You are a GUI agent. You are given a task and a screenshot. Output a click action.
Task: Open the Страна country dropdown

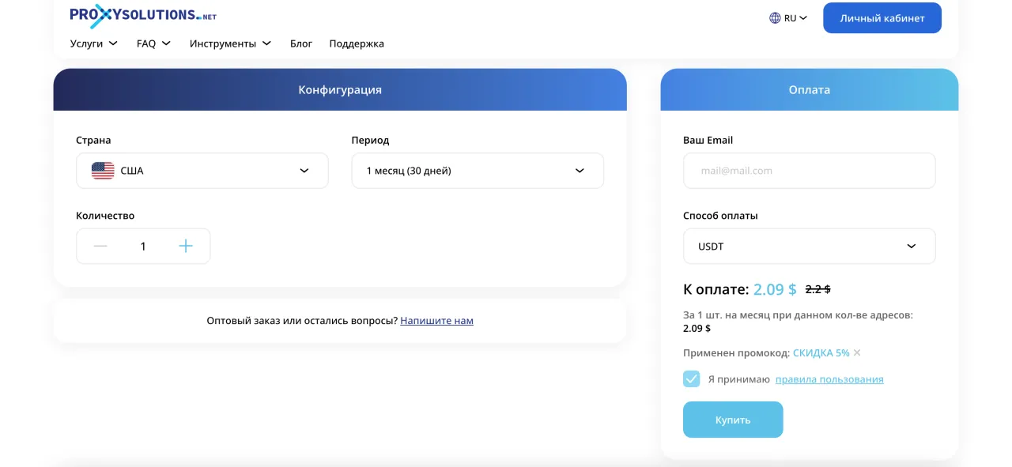(202, 171)
